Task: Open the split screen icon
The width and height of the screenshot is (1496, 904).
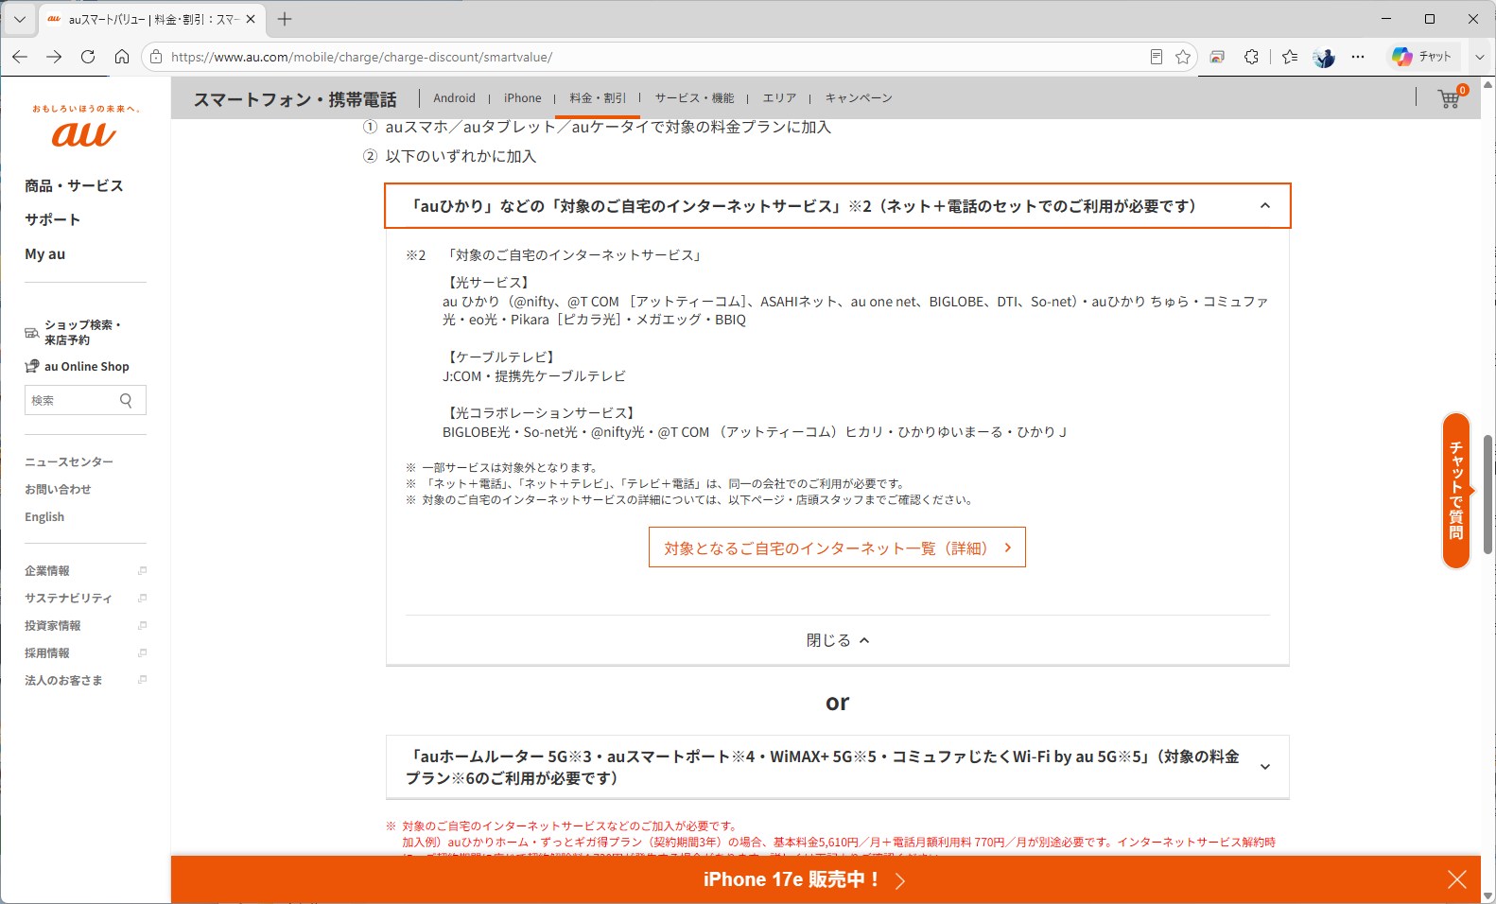Action: [x=1217, y=57]
